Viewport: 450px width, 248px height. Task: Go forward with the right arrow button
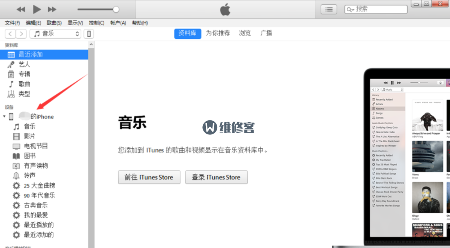(x=21, y=34)
